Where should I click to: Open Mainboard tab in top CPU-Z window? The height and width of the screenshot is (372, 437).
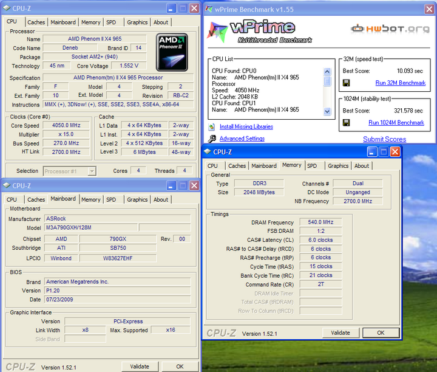63,22
